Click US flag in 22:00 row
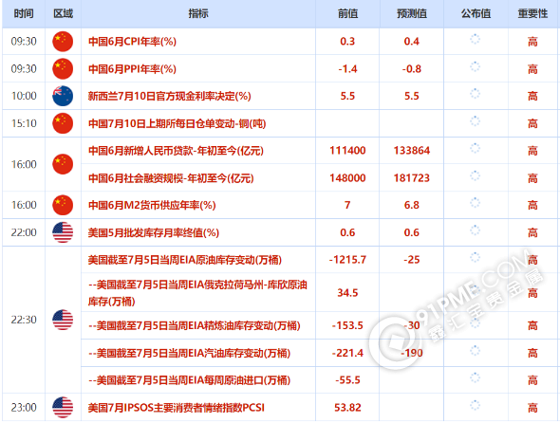This screenshot has width=560, height=423. click(x=63, y=232)
